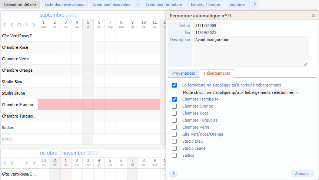The image size is (319, 180).
Task: Click the blue right arrow in the September calendar
Action: click(34, 25)
